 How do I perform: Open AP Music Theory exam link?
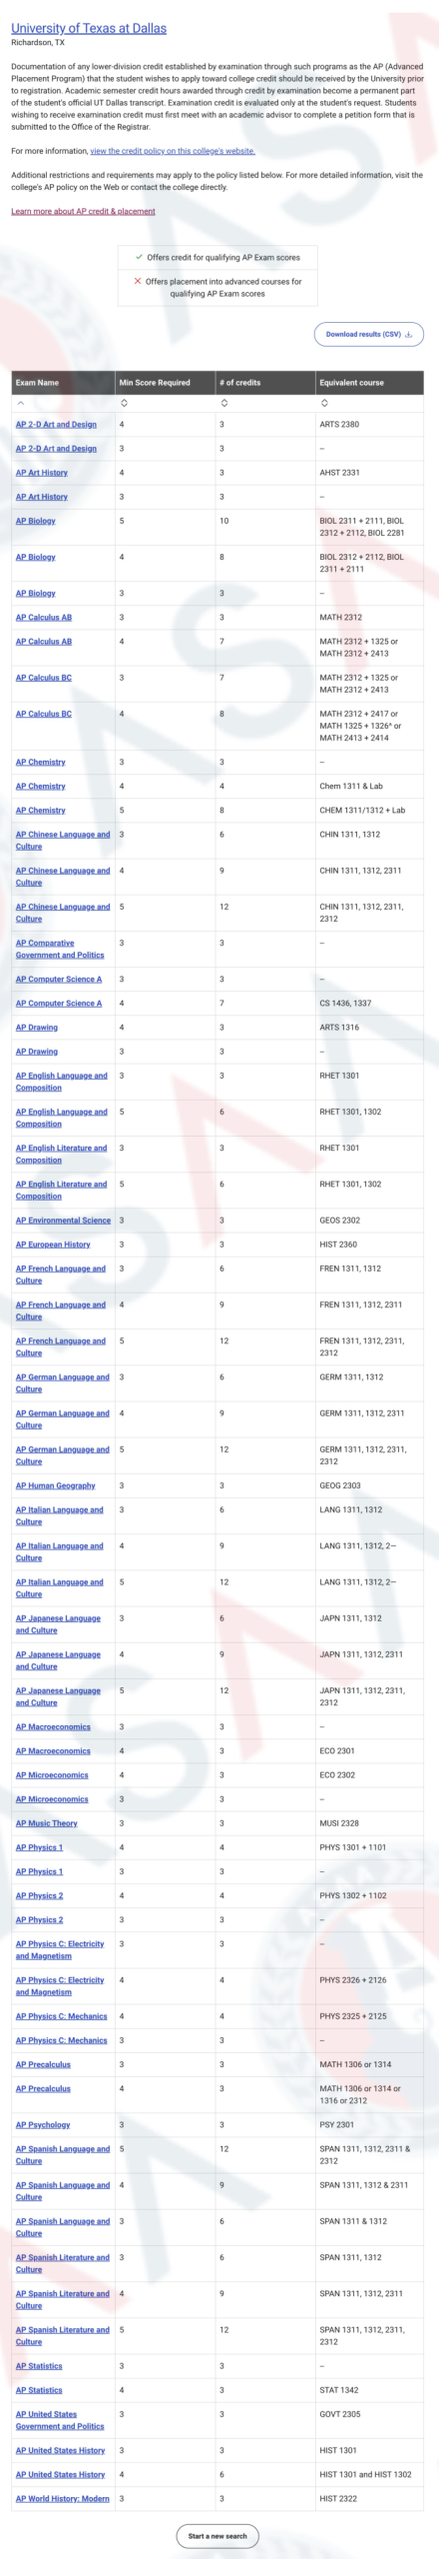(46, 1823)
